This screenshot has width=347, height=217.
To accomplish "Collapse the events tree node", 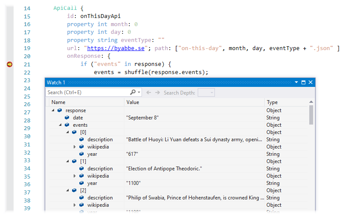I will pyautogui.click(x=60, y=125).
